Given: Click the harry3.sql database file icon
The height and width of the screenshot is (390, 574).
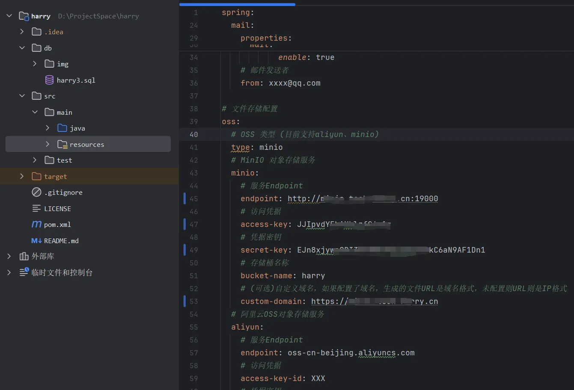Looking at the screenshot, I should (x=49, y=80).
